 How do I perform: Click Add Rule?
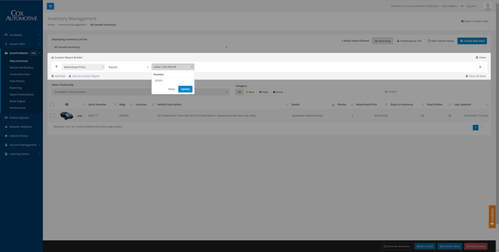(x=58, y=76)
